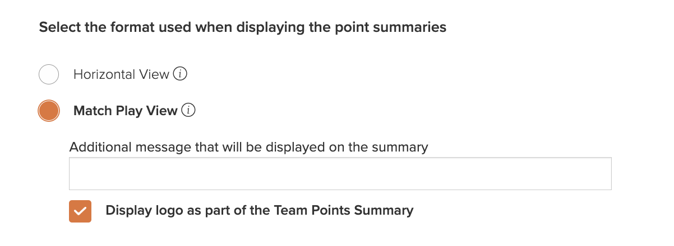Switch point summary format to Horizontal View
The height and width of the screenshot is (246, 674).
[49, 74]
